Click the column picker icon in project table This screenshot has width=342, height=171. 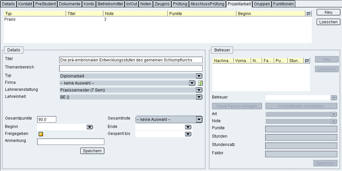(308, 14)
